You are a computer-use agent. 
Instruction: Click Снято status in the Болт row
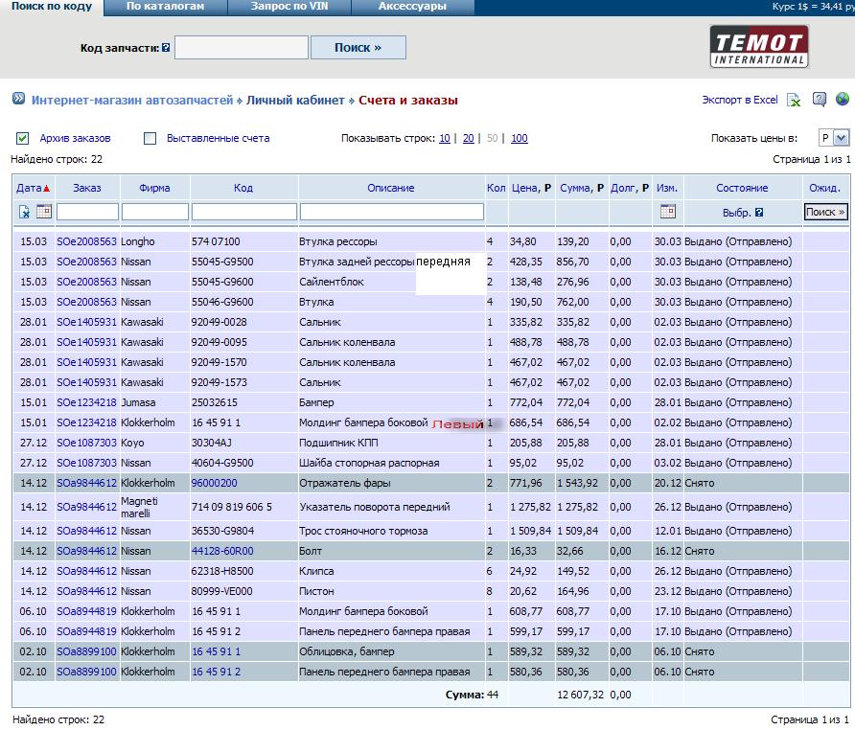pyautogui.click(x=700, y=551)
